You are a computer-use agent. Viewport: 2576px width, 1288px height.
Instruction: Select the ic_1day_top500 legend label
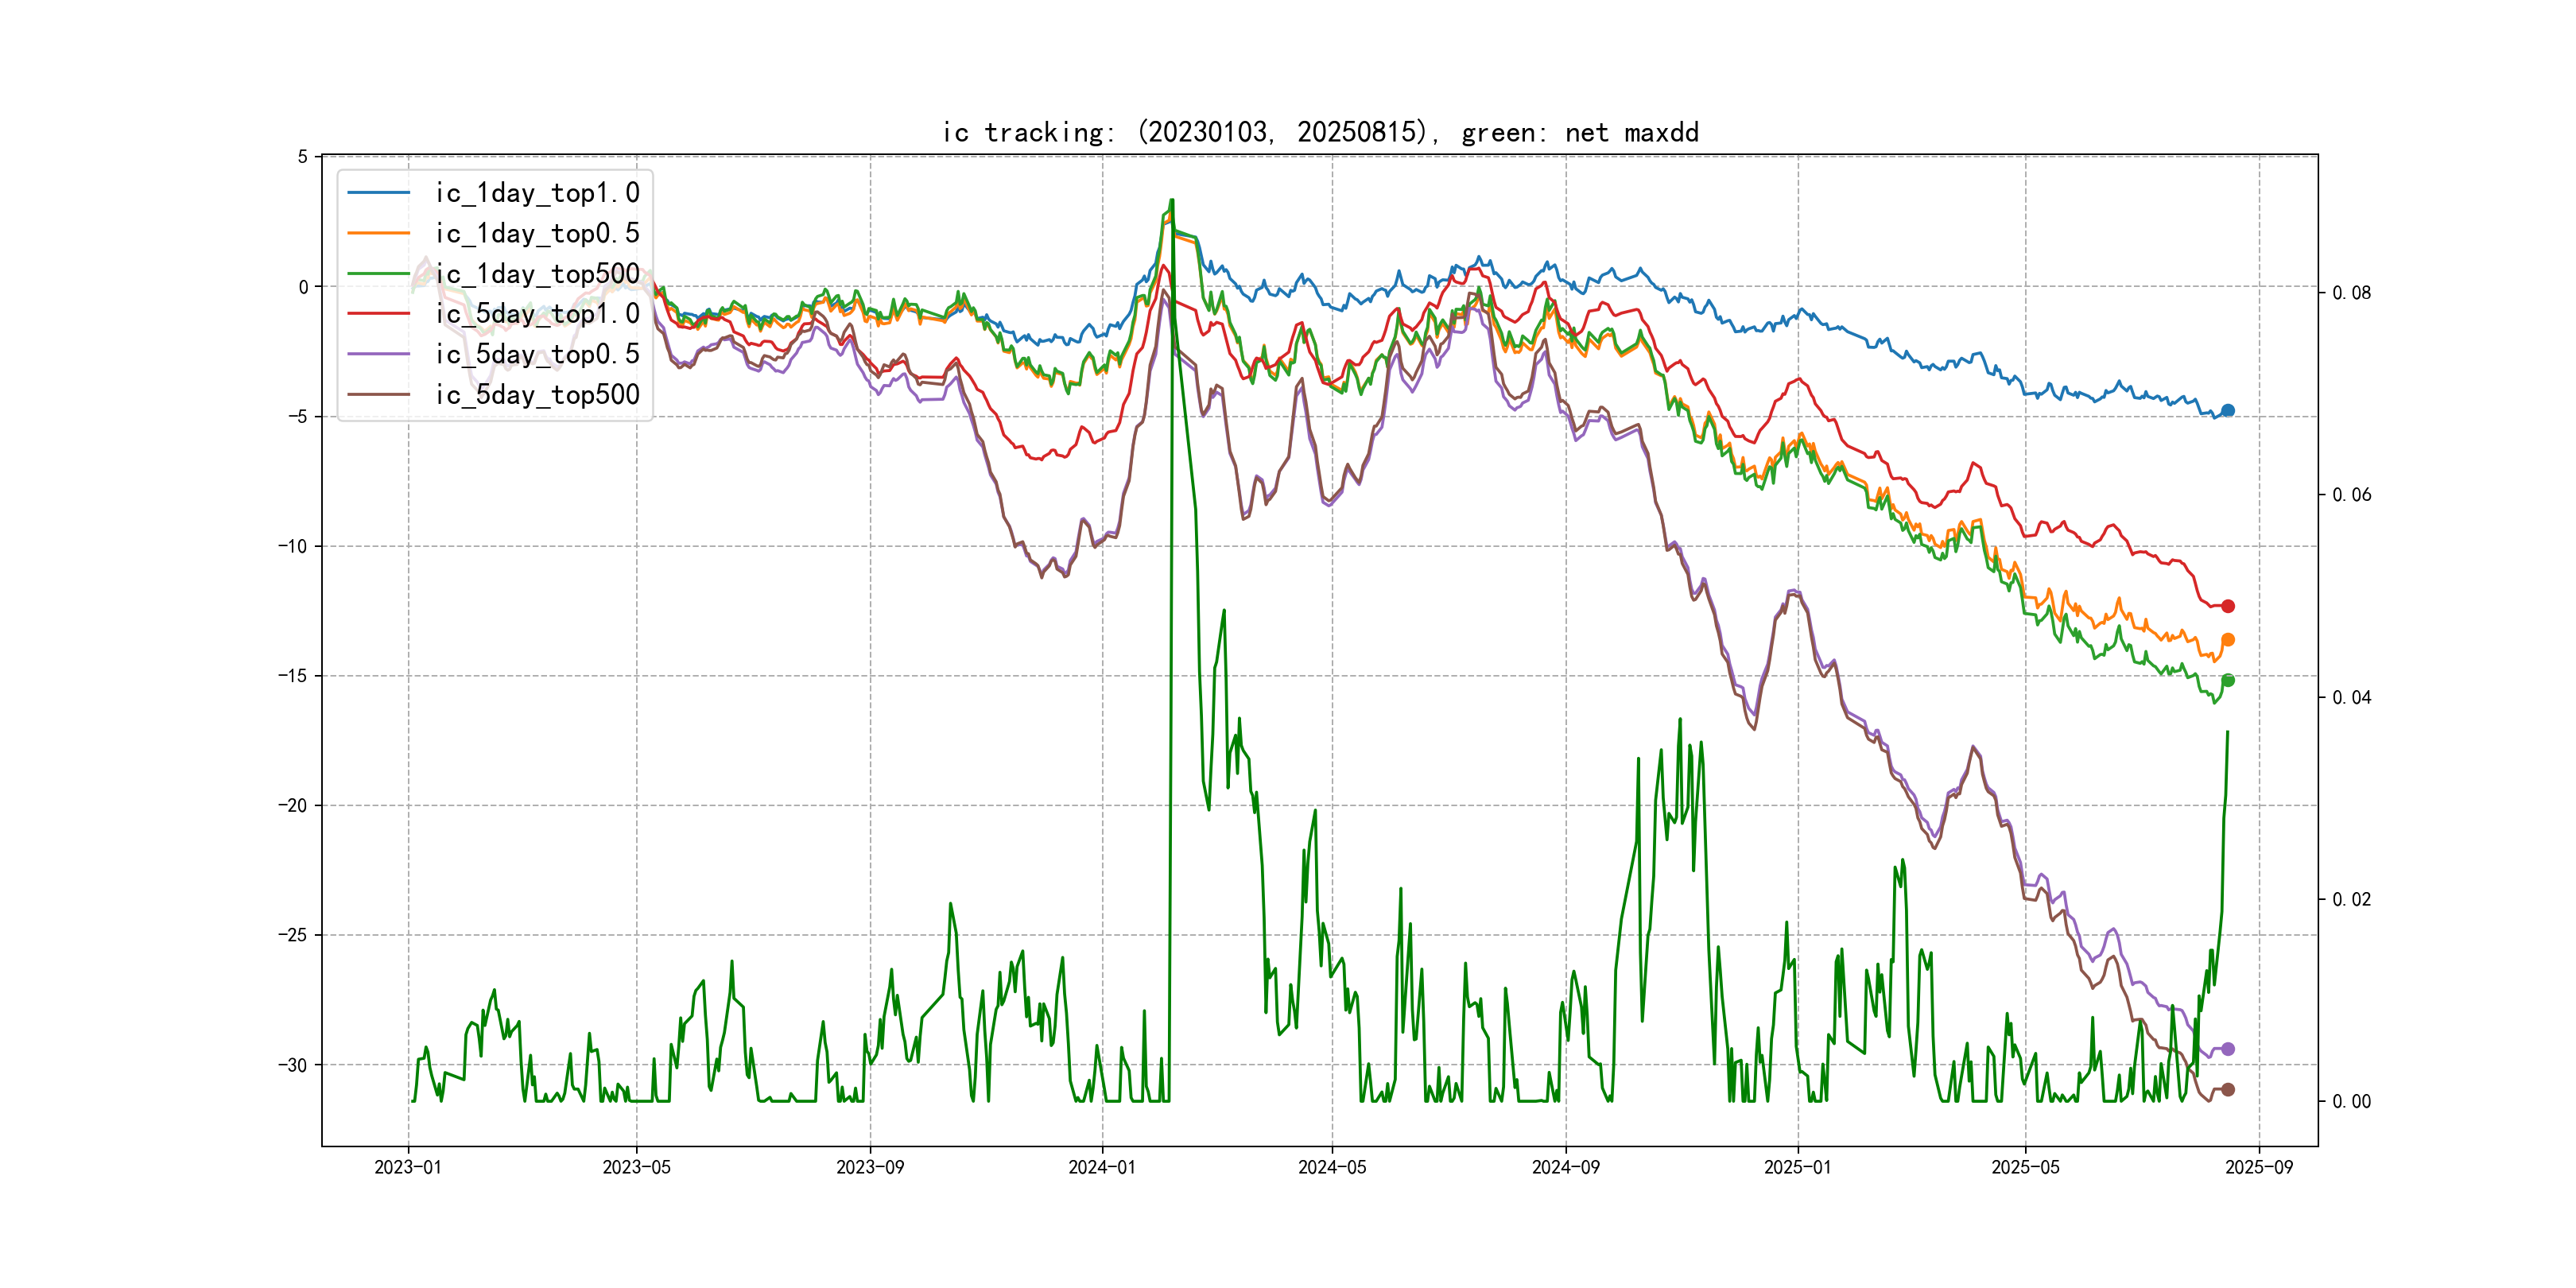click(x=537, y=274)
